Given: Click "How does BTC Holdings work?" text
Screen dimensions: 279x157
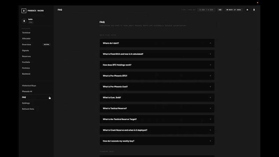Looking at the screenshot, I should (x=117, y=65).
